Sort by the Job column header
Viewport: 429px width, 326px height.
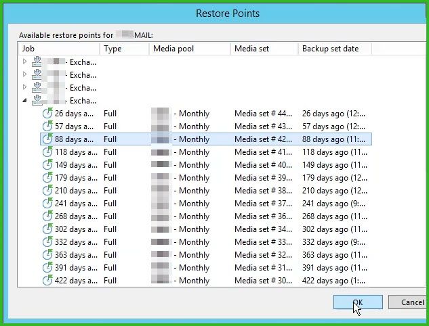(59, 49)
